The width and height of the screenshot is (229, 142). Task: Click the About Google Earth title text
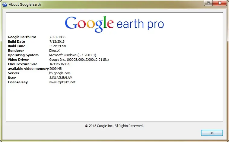tap(25, 5)
